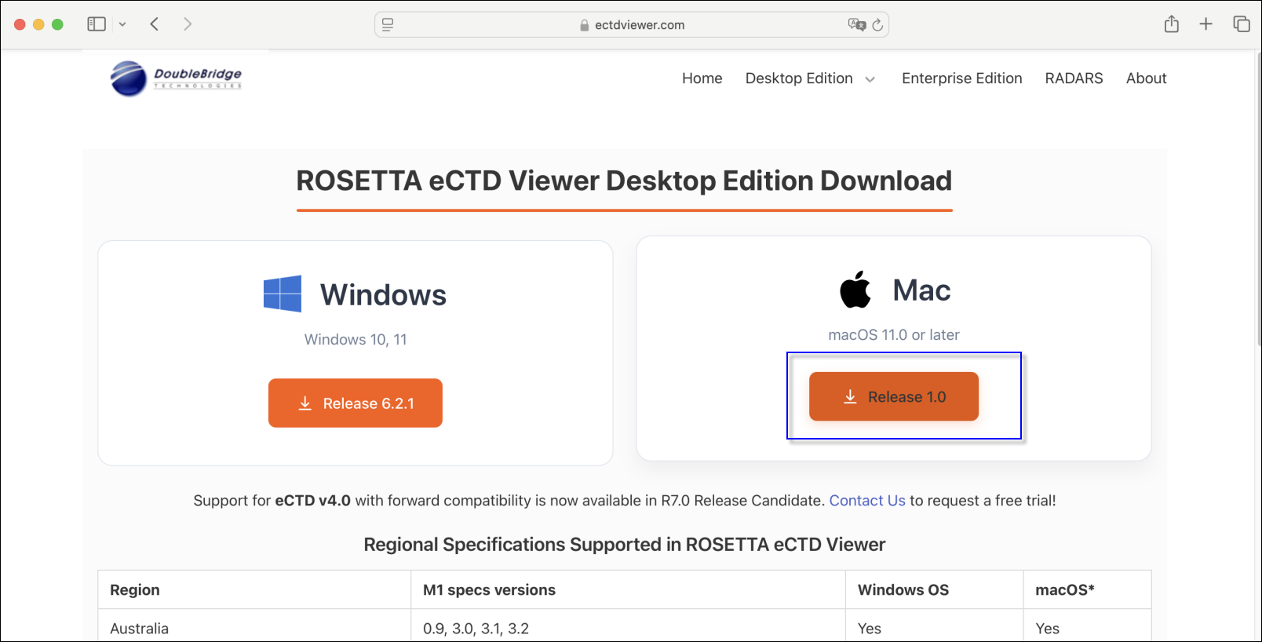Click the ectdviewer.com address field

click(639, 25)
